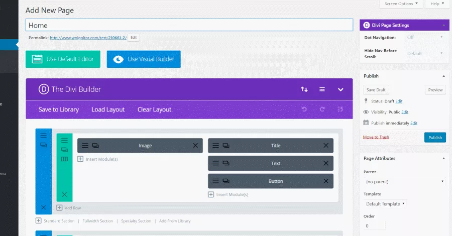Add a Specialty Section

tap(136, 221)
